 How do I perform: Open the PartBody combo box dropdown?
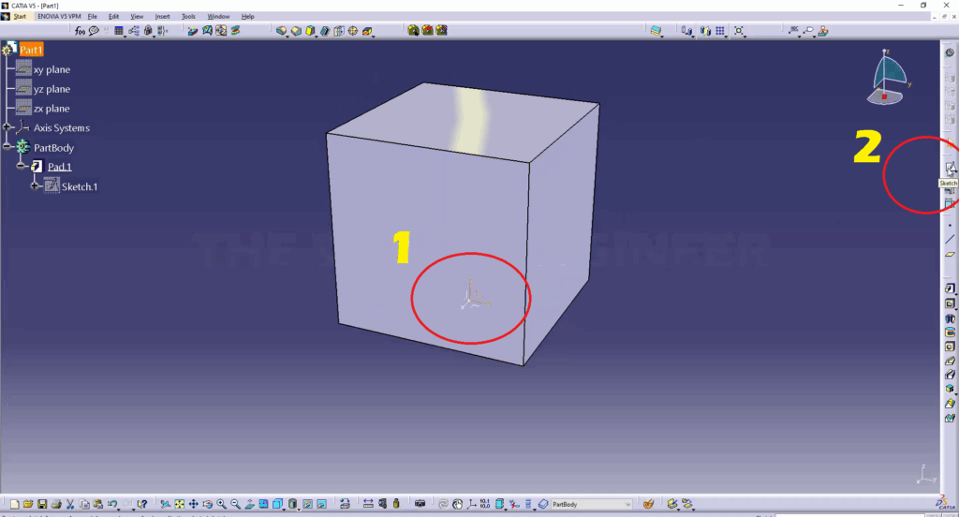[627, 504]
